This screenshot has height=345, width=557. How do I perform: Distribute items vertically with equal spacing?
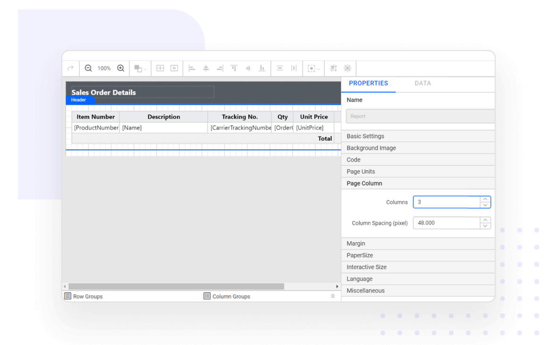point(280,68)
